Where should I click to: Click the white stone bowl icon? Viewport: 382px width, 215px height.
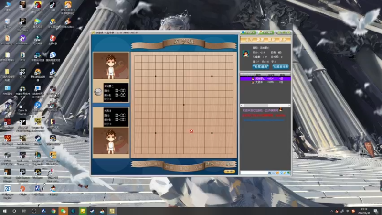tap(98, 92)
